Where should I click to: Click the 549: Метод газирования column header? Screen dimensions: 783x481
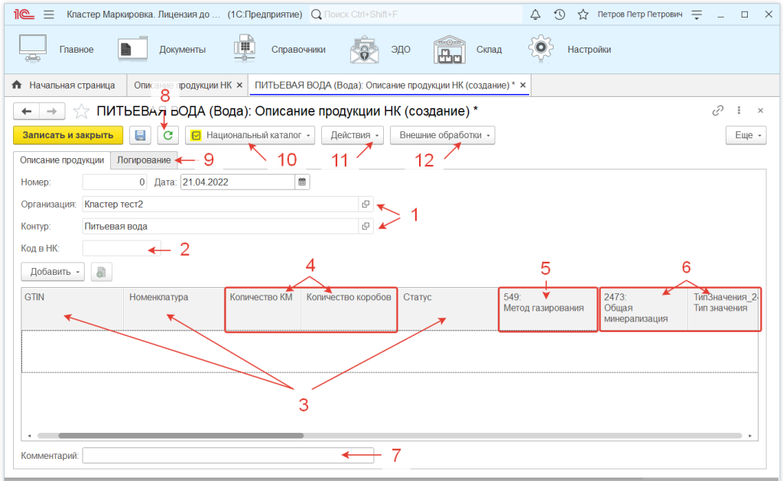[x=547, y=308]
